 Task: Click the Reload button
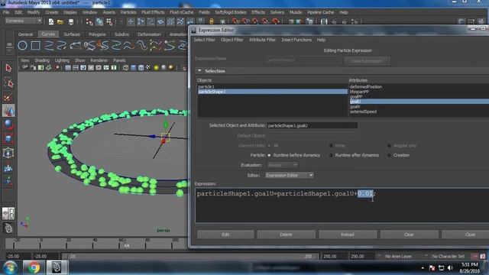coord(348,235)
